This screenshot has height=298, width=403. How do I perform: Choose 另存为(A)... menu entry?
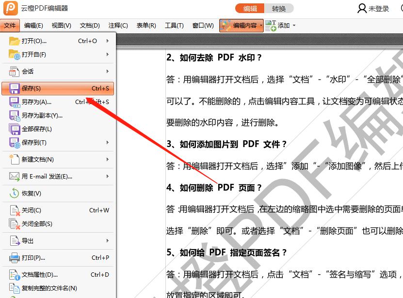58,102
